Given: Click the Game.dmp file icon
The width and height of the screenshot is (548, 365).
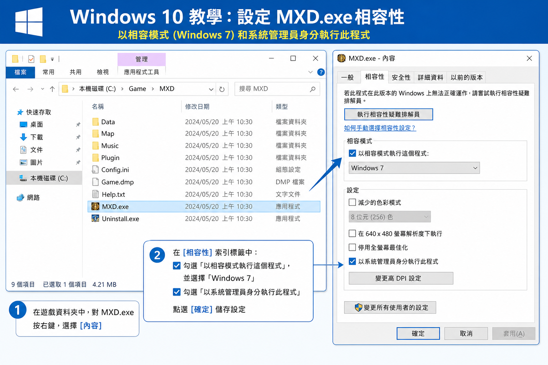Looking at the screenshot, I should (95, 182).
